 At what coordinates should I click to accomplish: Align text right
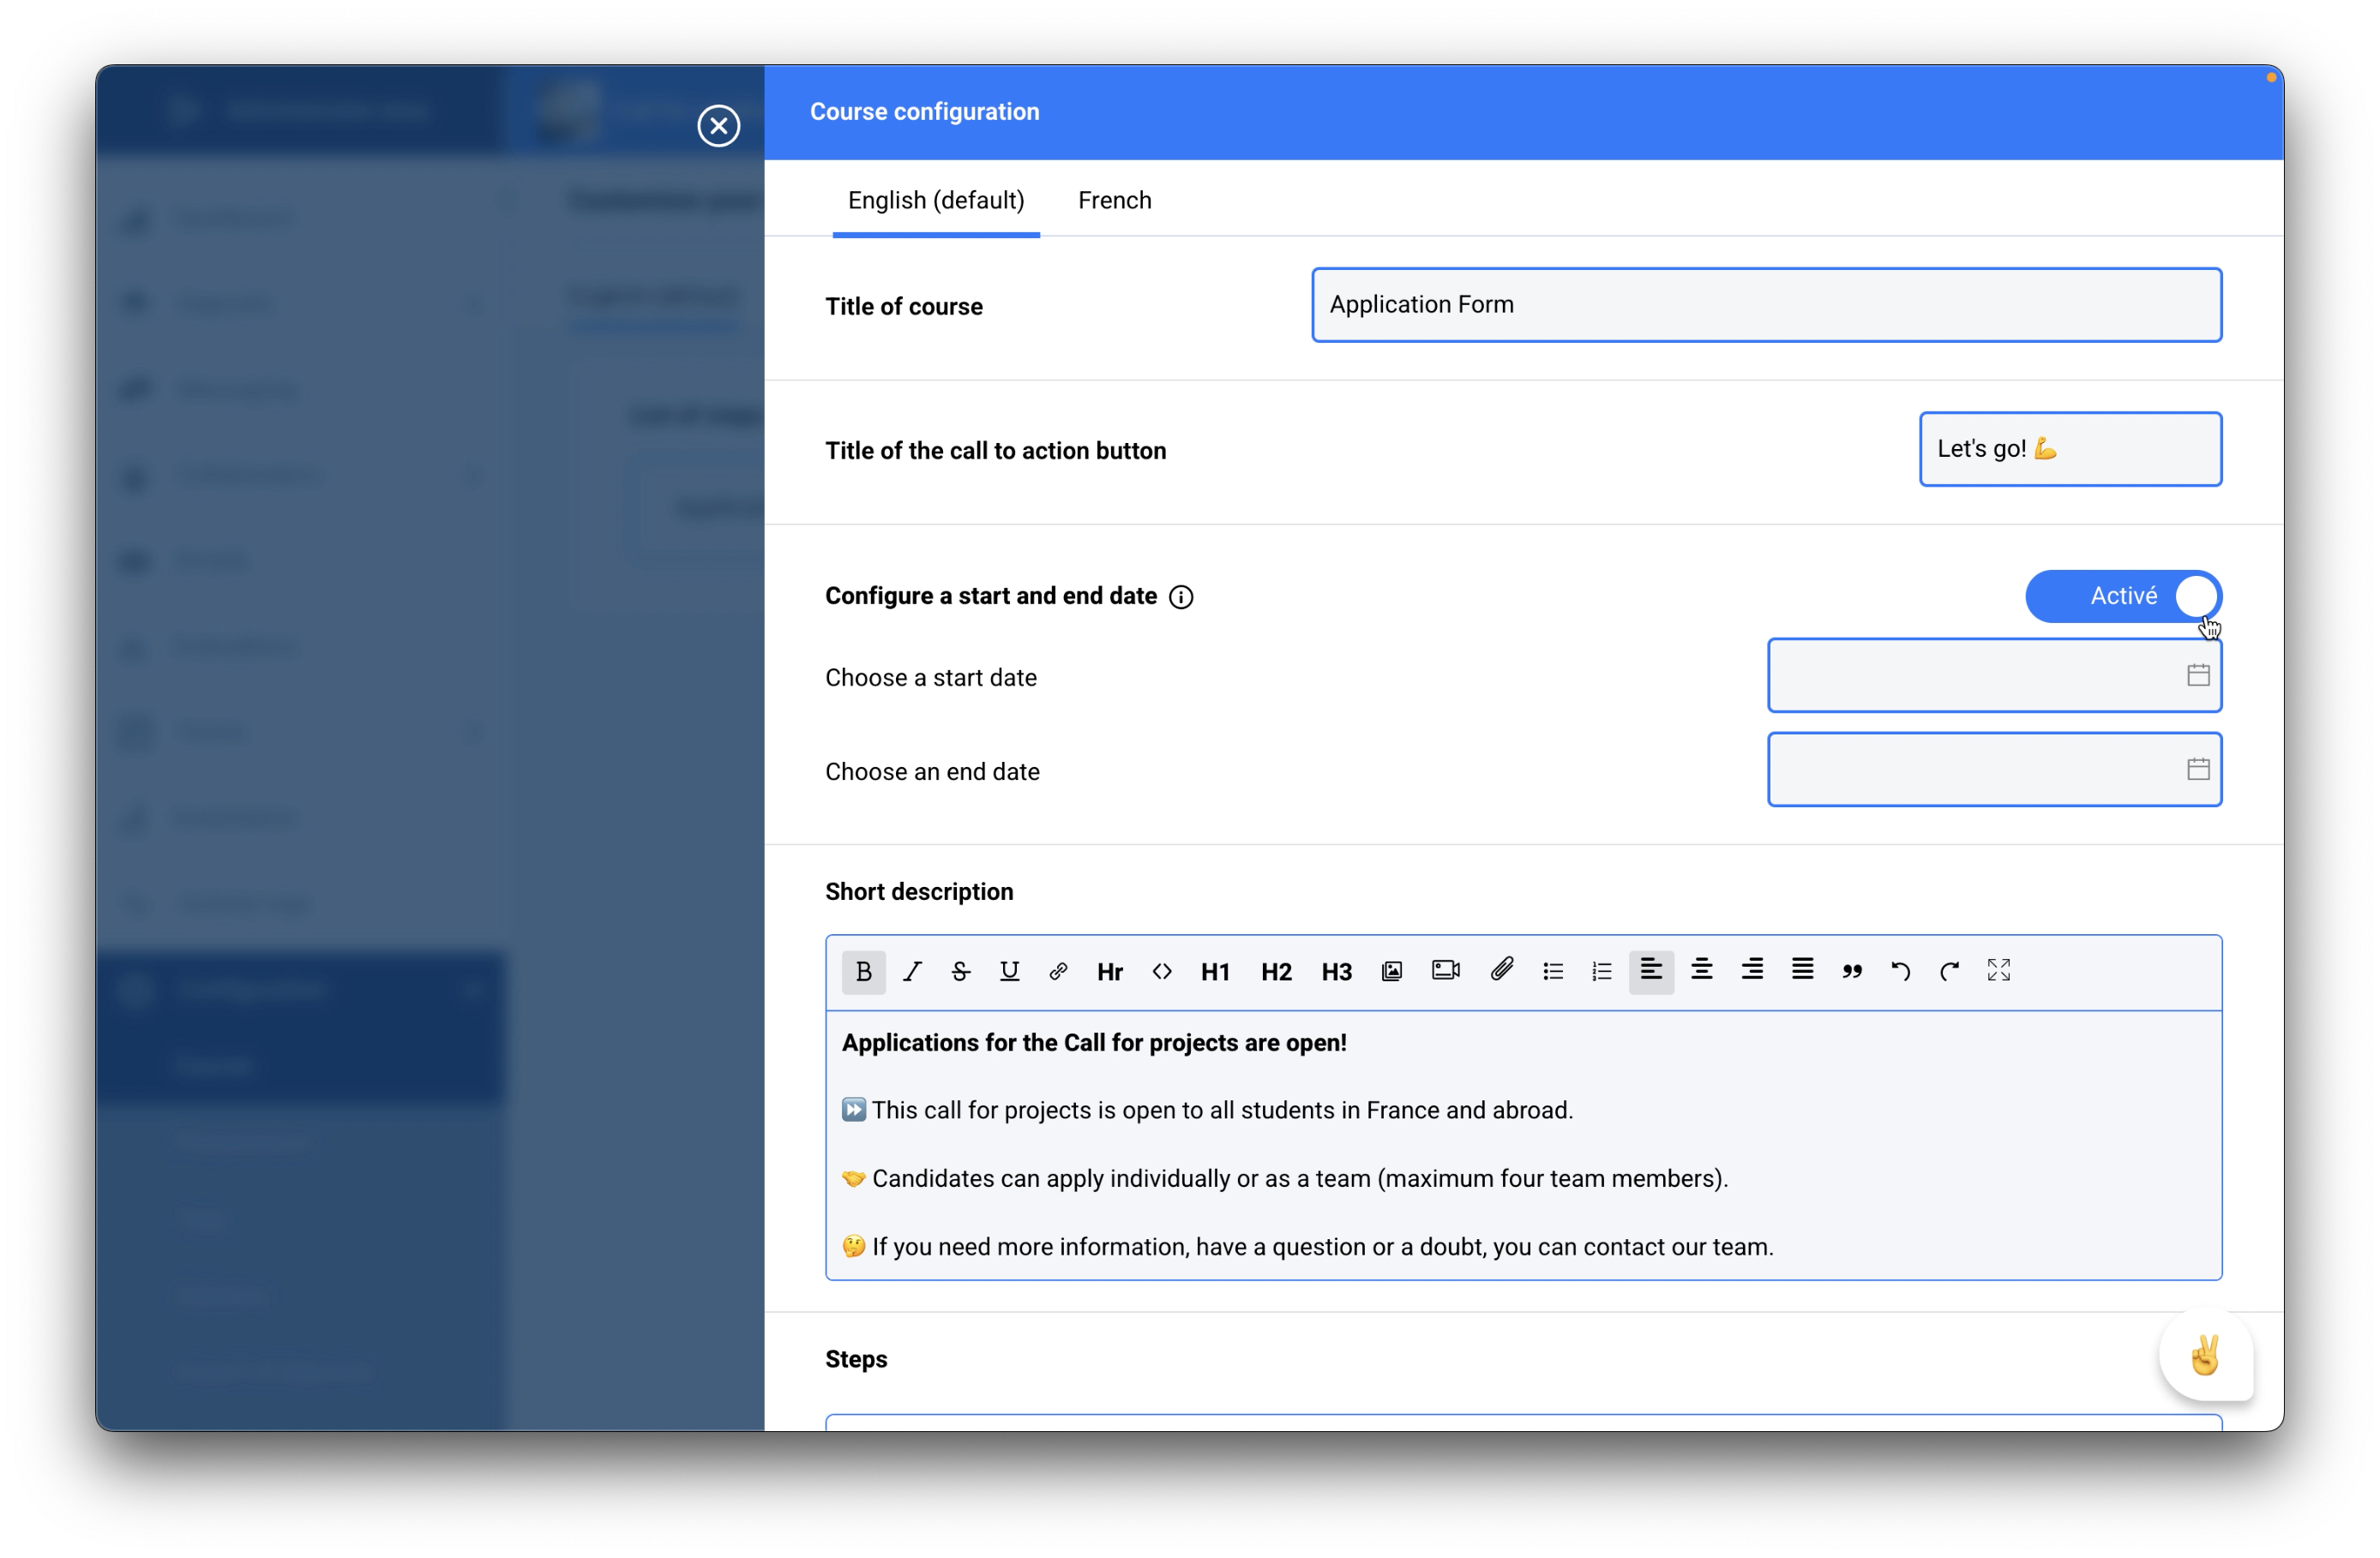(x=1752, y=970)
